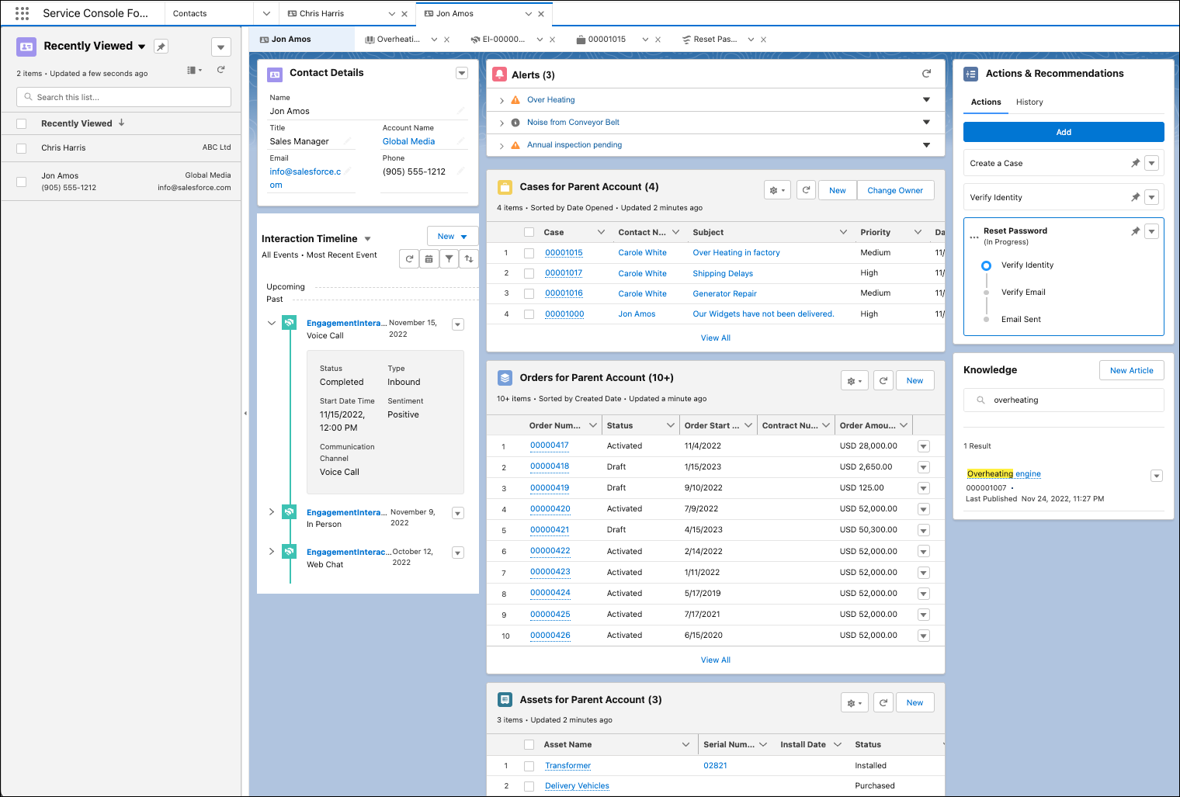Check the checkbox for case 00001000
This screenshot has width=1180, height=797.
(529, 314)
